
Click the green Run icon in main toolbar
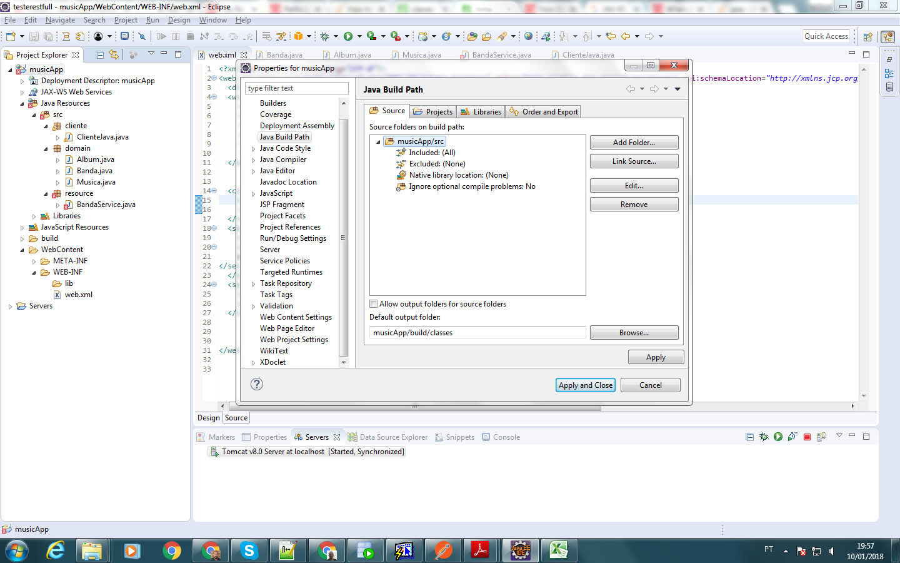(348, 36)
